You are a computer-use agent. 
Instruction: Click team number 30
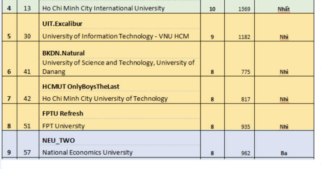27,36
